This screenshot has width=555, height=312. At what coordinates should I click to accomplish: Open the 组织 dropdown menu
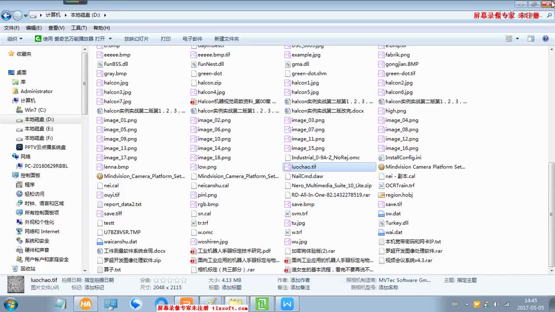pos(15,39)
